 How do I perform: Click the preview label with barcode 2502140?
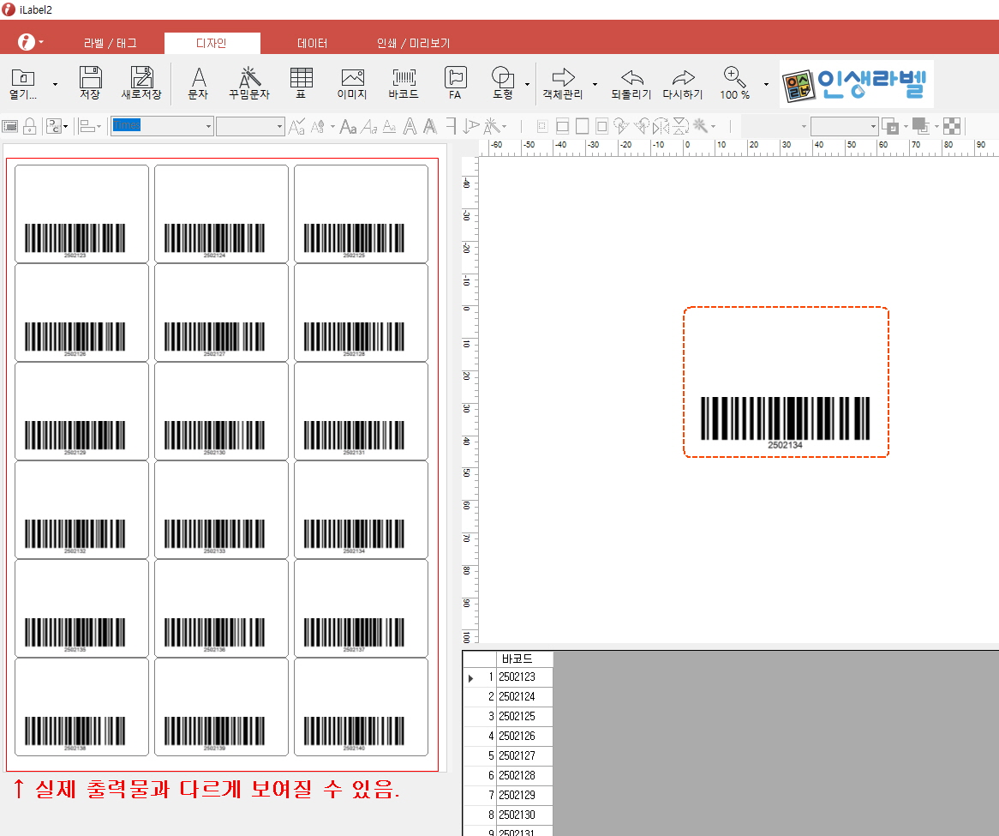click(362, 707)
